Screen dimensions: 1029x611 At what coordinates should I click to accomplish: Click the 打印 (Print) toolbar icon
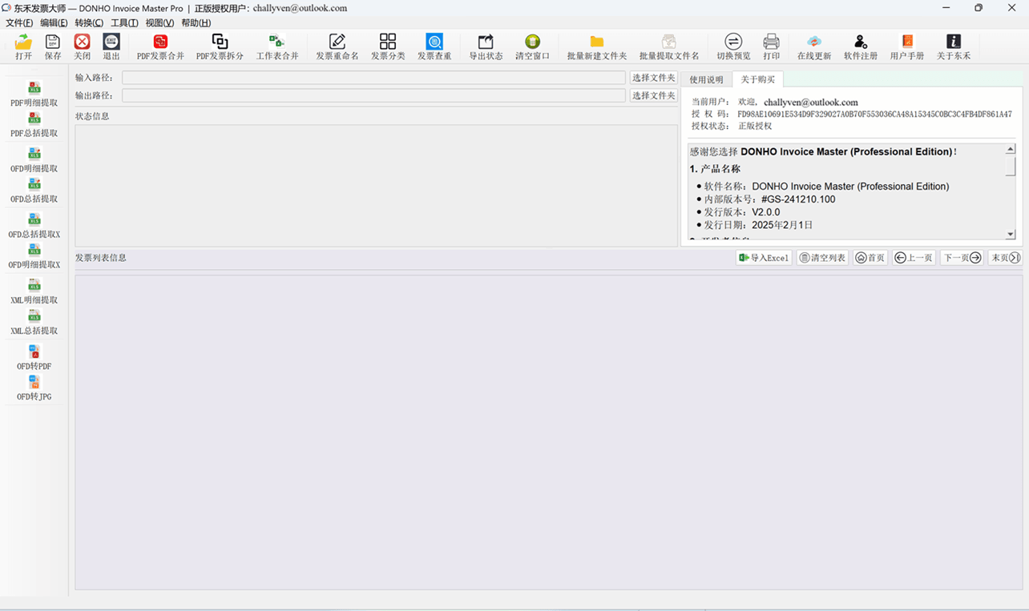(771, 47)
